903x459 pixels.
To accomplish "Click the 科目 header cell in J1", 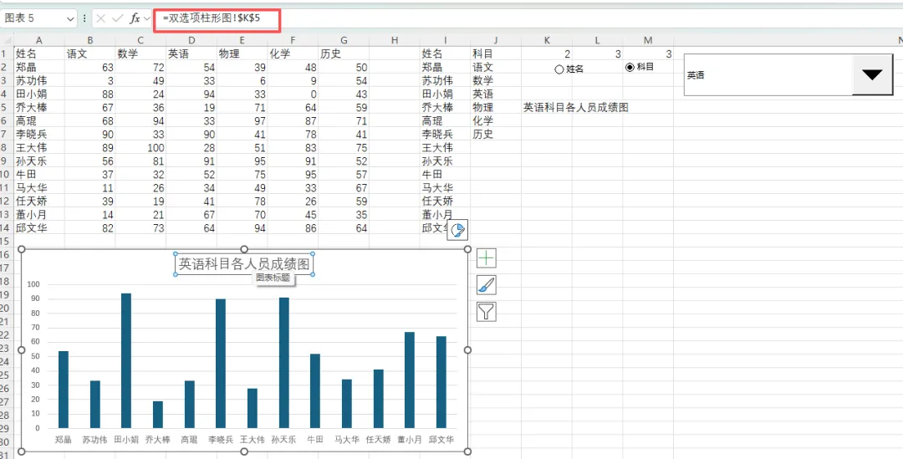I will tap(496, 54).
